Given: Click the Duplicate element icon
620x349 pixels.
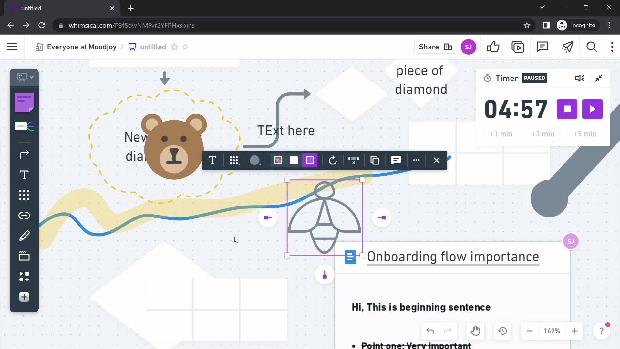Looking at the screenshot, I should point(374,160).
